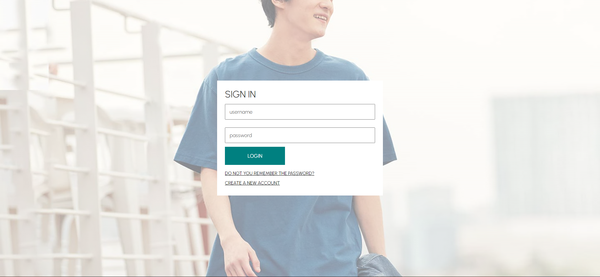This screenshot has height=277, width=600.
Task: Click empty card space right of LOGIN button
Action: [330, 156]
